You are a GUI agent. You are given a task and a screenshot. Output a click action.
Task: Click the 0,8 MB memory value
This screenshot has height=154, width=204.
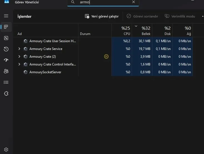[145, 72]
